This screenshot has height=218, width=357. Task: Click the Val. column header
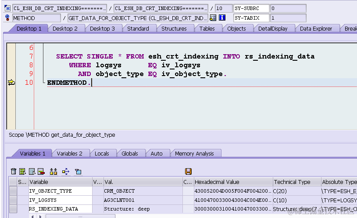143,182
